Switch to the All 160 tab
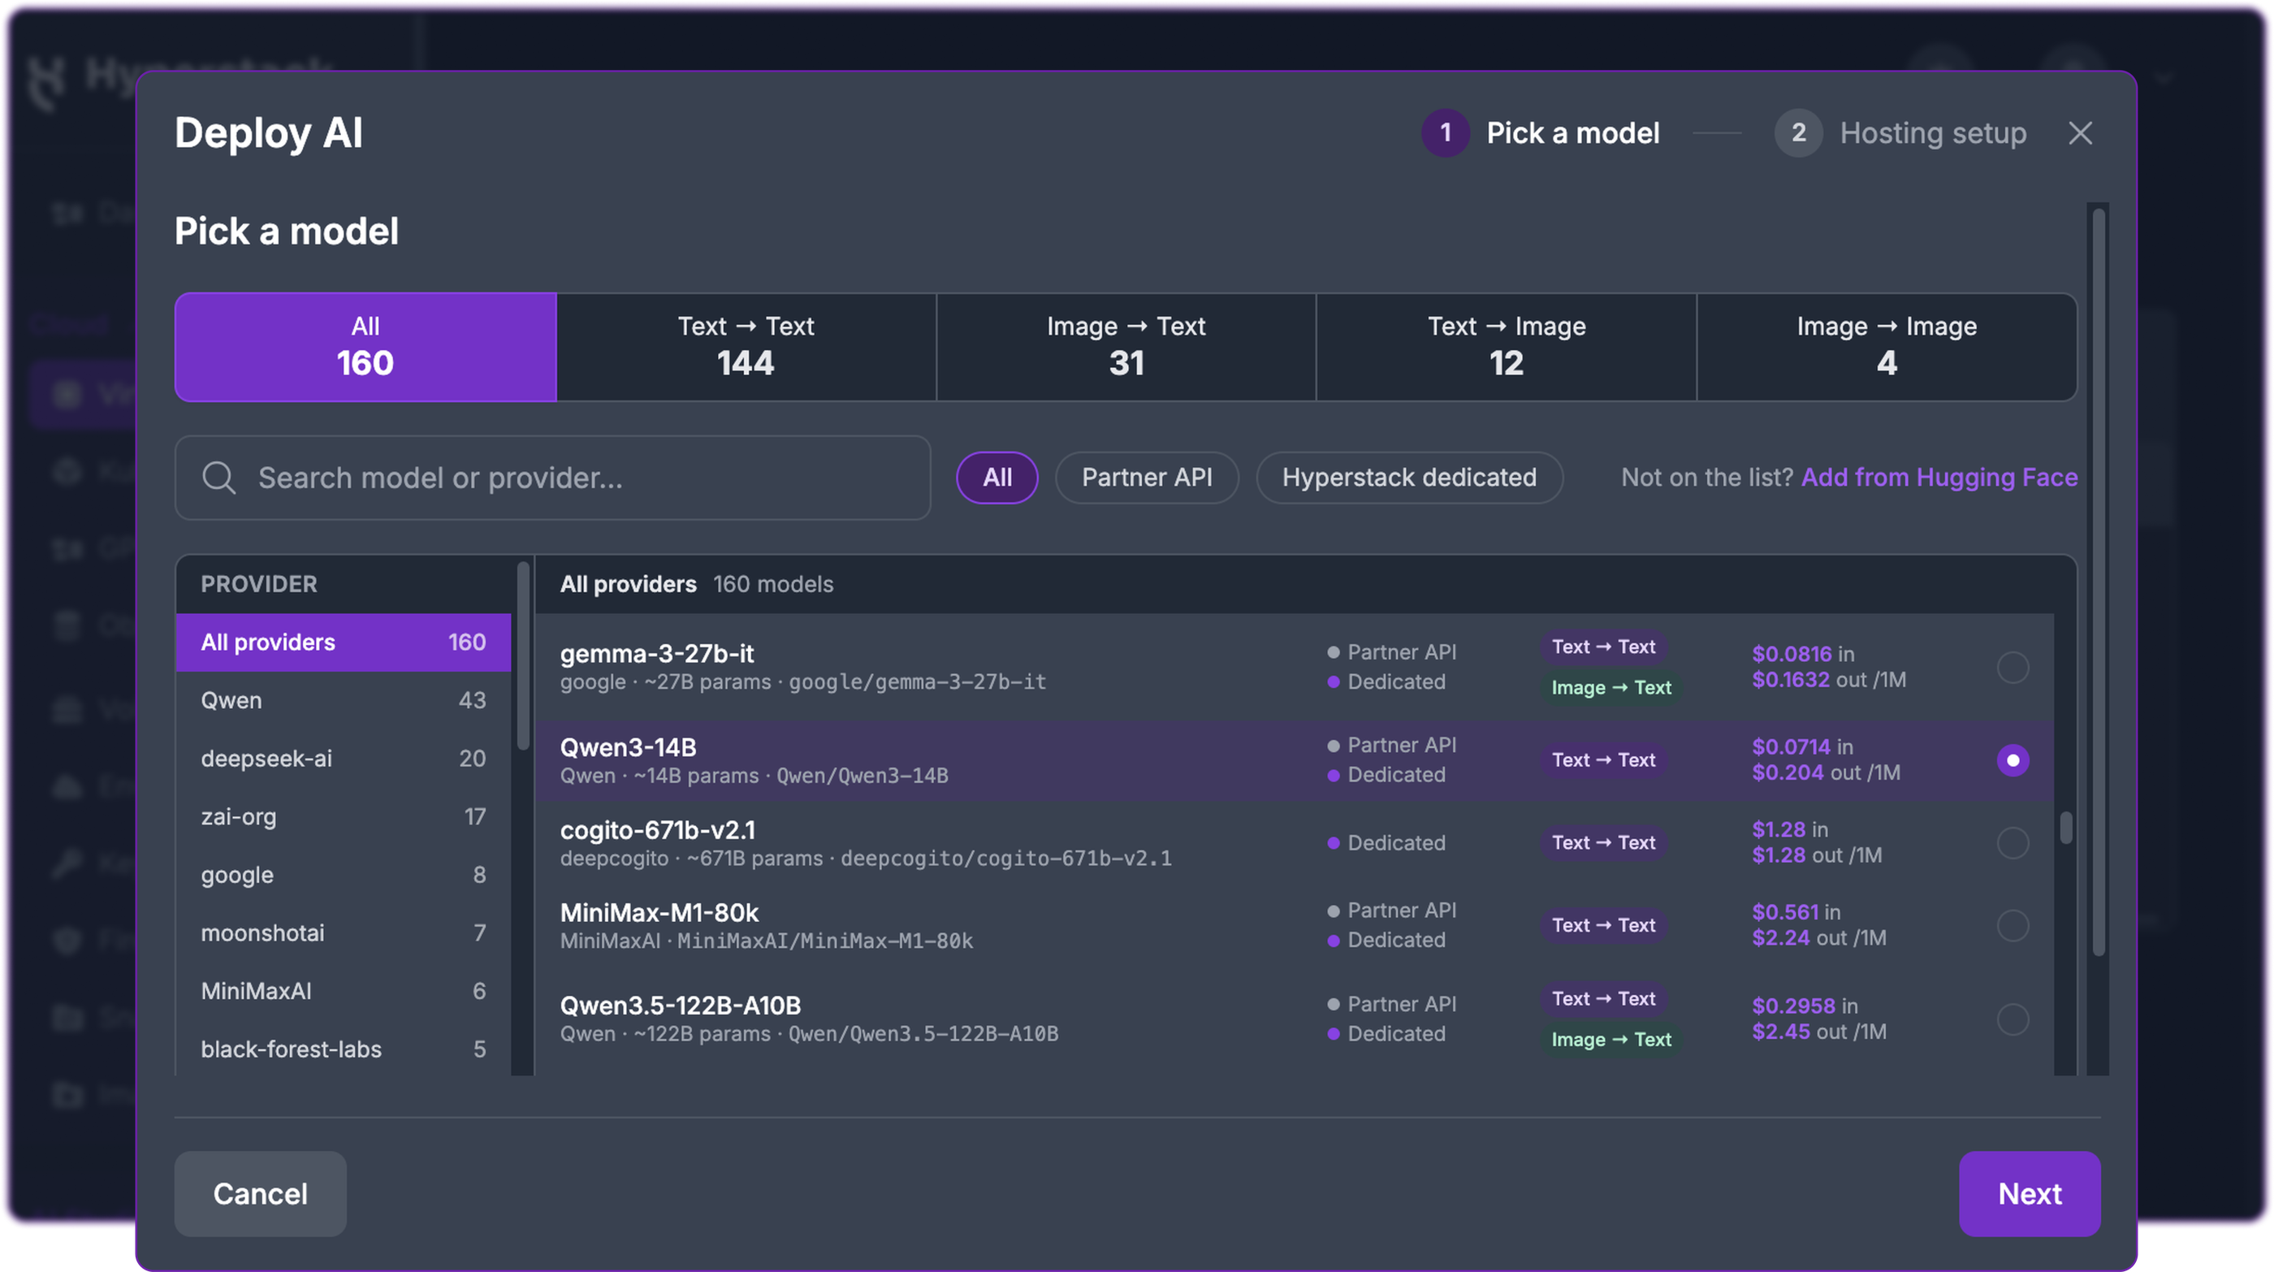Viewport: 2274px width, 1272px height. coord(365,347)
